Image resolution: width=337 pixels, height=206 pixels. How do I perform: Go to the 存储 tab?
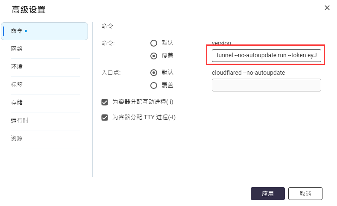pos(45,103)
